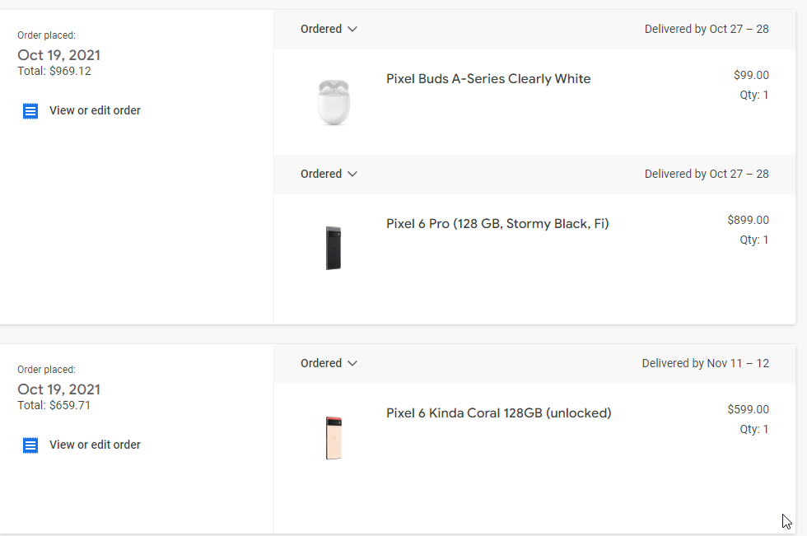Open View or edit order for $659.71 order
The width and height of the screenshot is (807, 536).
click(x=95, y=445)
